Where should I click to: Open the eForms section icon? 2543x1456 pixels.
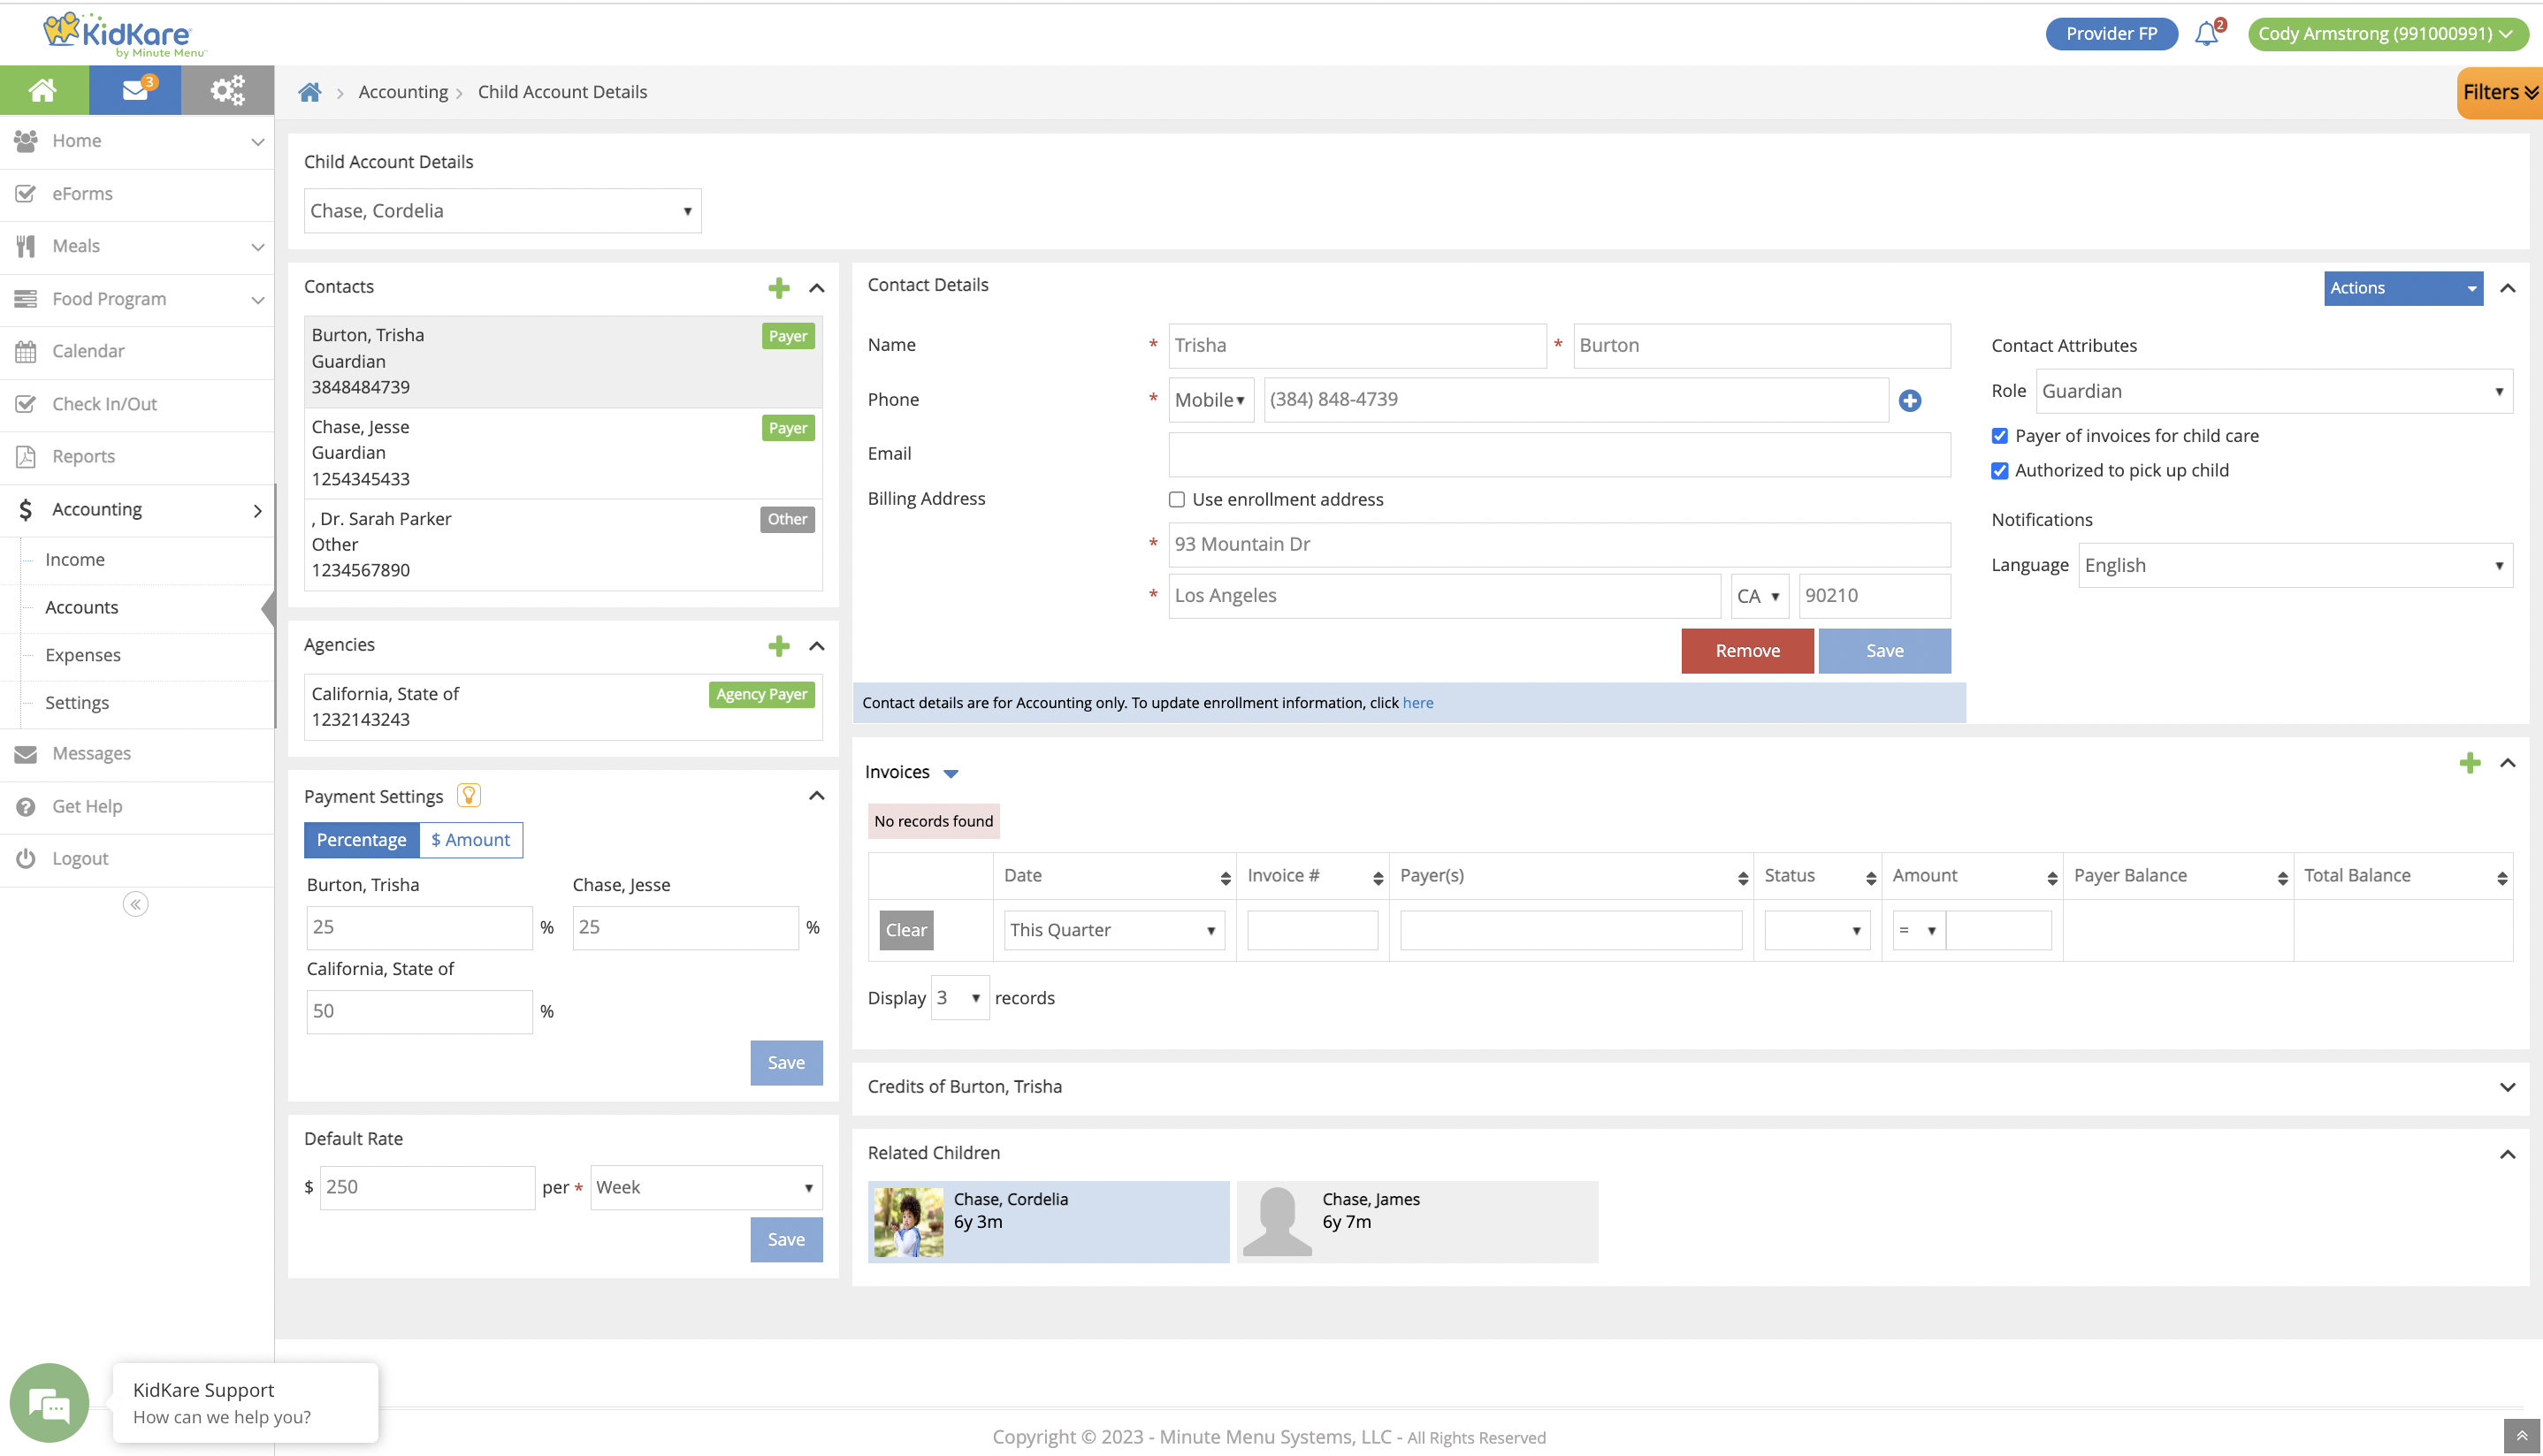pyautogui.click(x=27, y=192)
